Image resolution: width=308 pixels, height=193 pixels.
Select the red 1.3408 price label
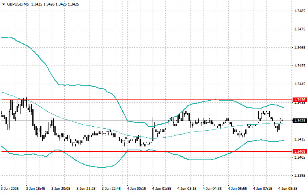(300, 151)
